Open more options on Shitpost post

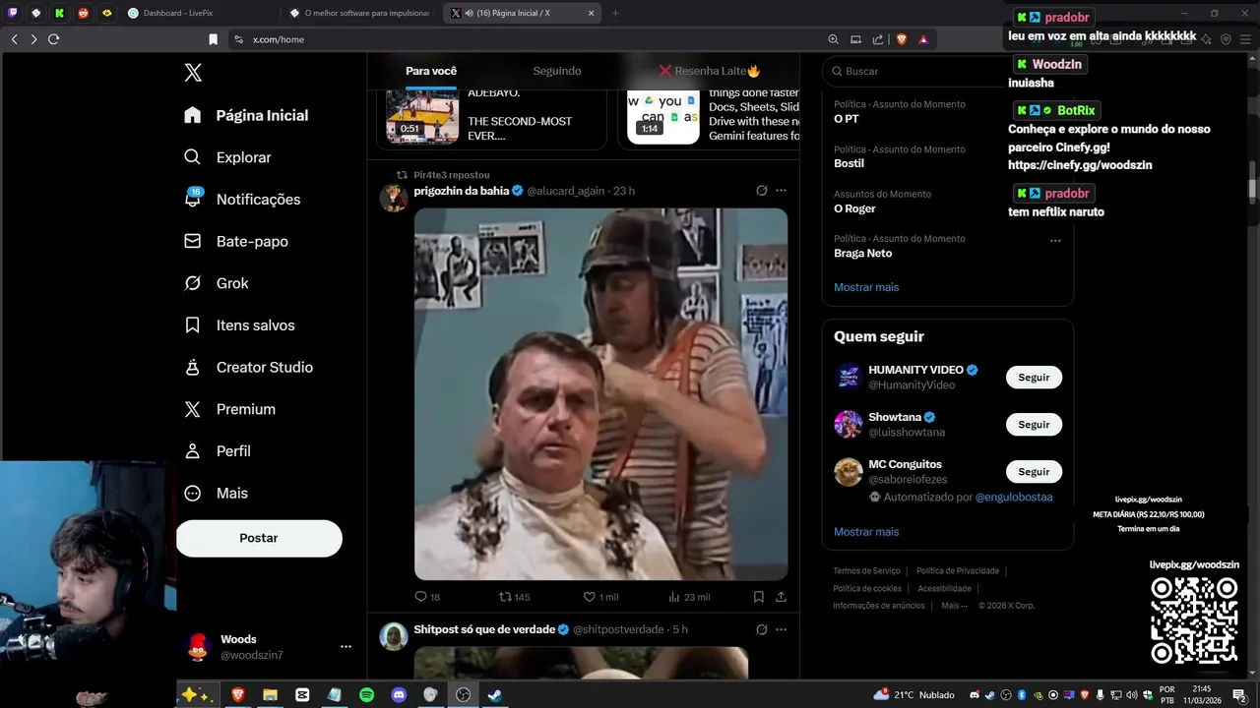781,629
